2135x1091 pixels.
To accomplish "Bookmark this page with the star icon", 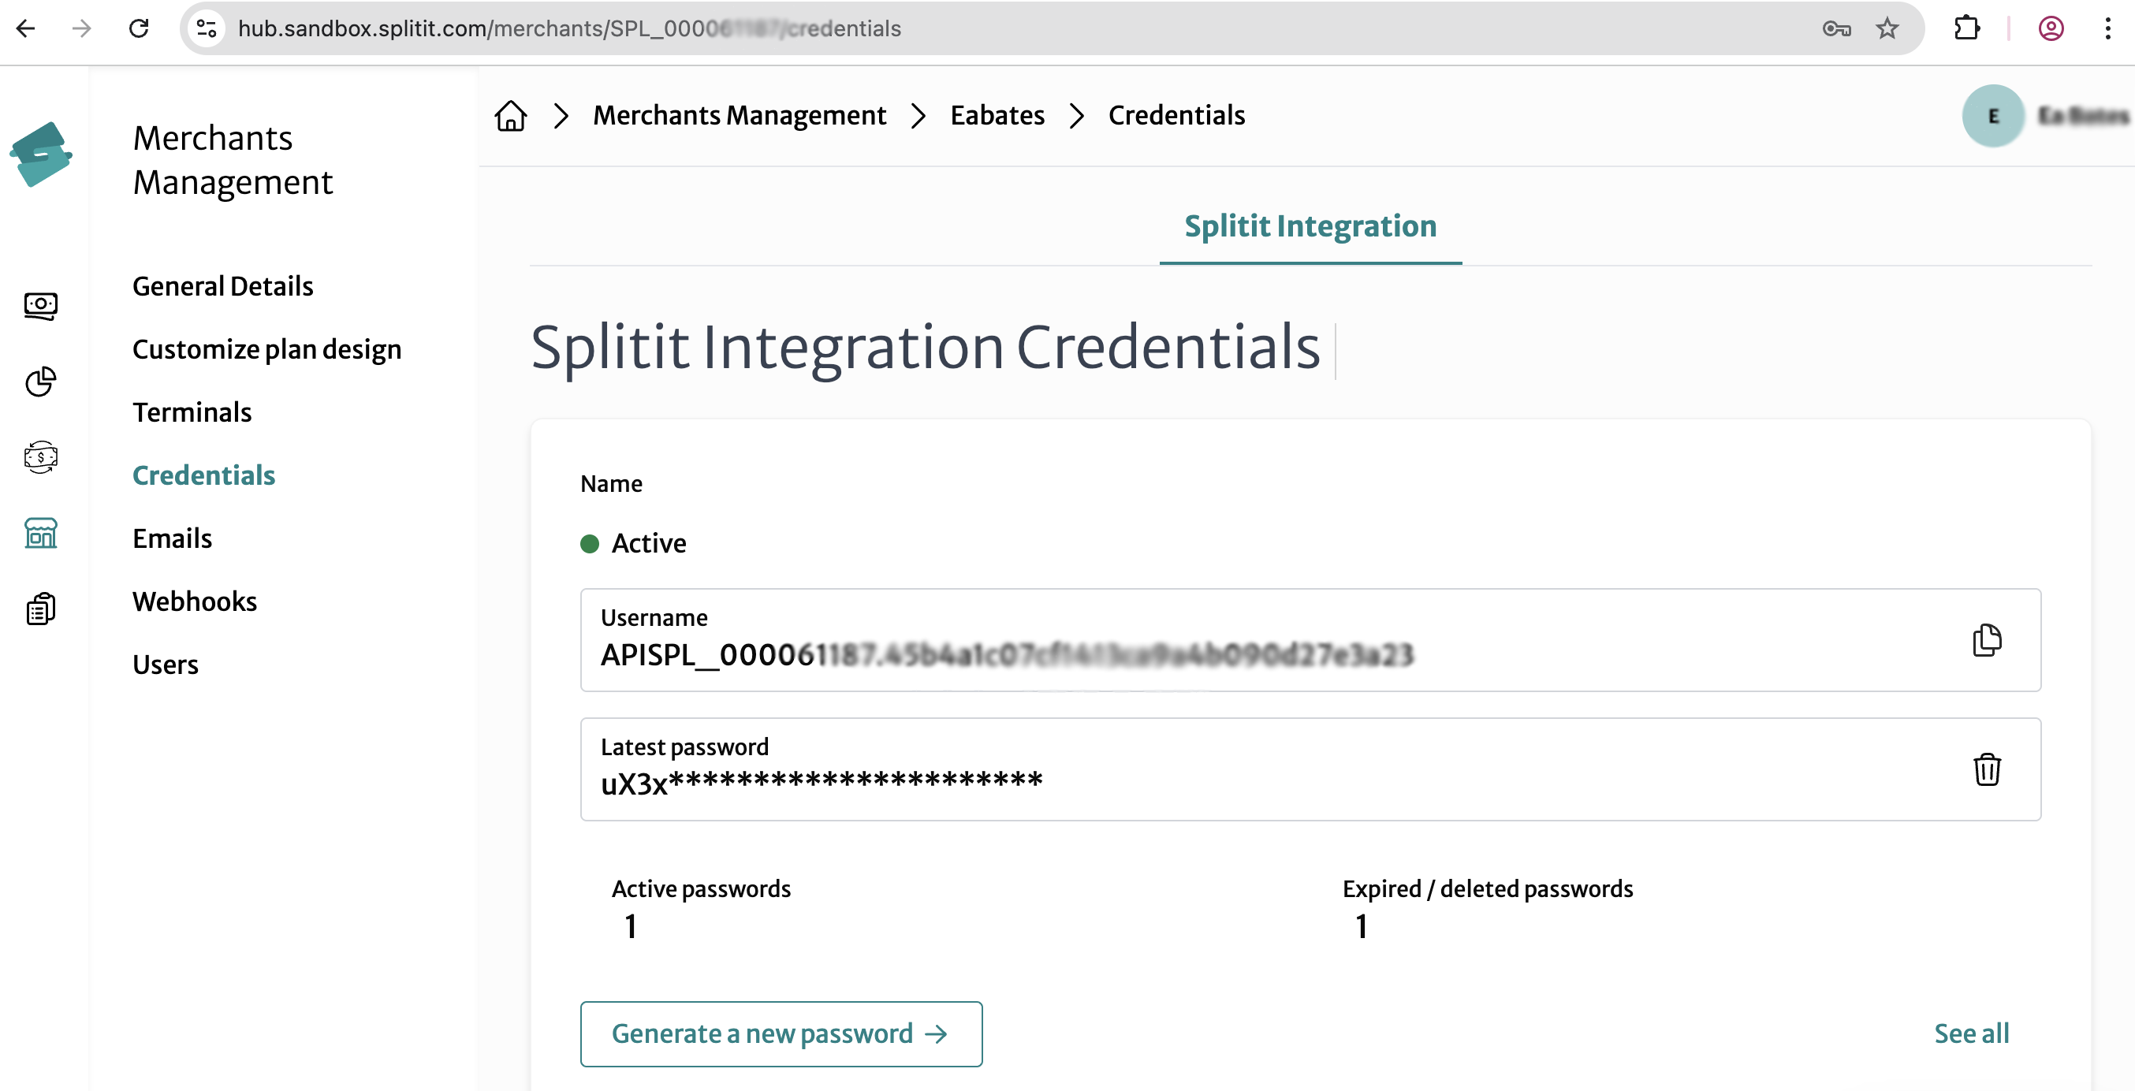I will [1887, 29].
